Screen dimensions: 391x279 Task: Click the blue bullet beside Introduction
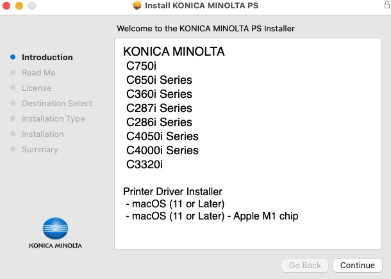[x=13, y=57]
